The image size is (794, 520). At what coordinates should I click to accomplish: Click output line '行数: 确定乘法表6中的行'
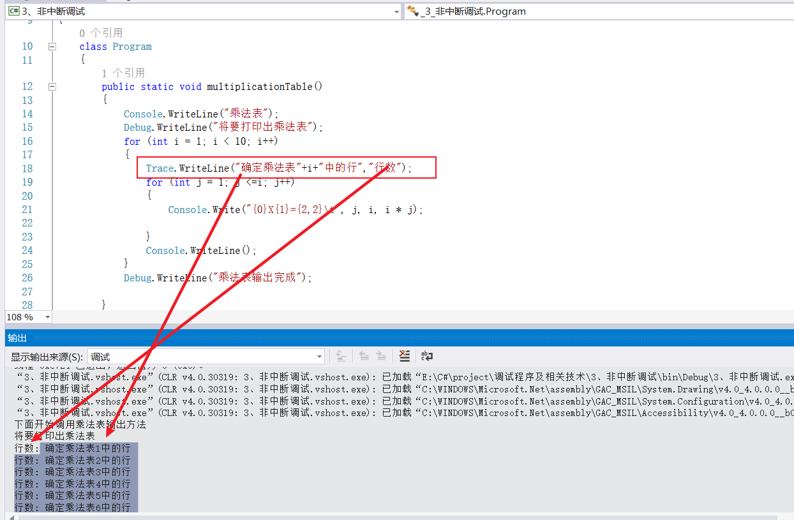[72, 507]
